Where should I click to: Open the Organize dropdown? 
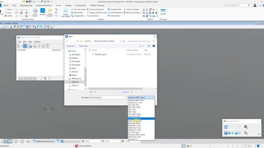(x=71, y=46)
